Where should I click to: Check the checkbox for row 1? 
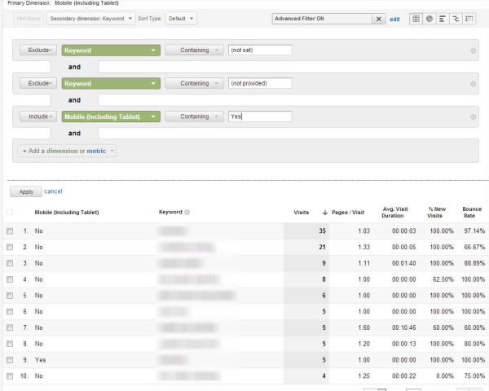[10, 231]
